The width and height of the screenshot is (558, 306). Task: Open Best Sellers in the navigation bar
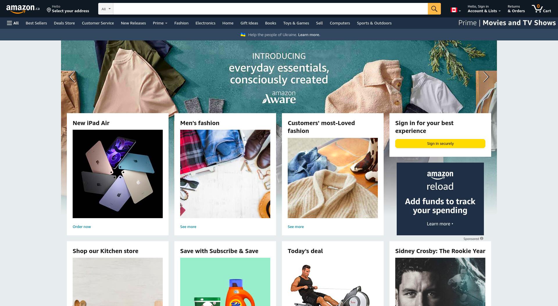(36, 23)
